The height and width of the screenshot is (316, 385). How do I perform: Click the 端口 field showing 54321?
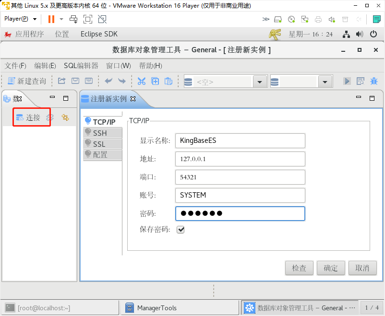[x=240, y=177]
